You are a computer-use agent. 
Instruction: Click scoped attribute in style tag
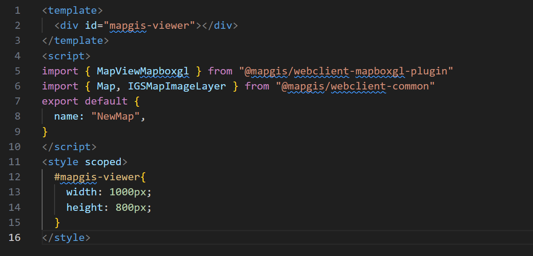pos(103,162)
